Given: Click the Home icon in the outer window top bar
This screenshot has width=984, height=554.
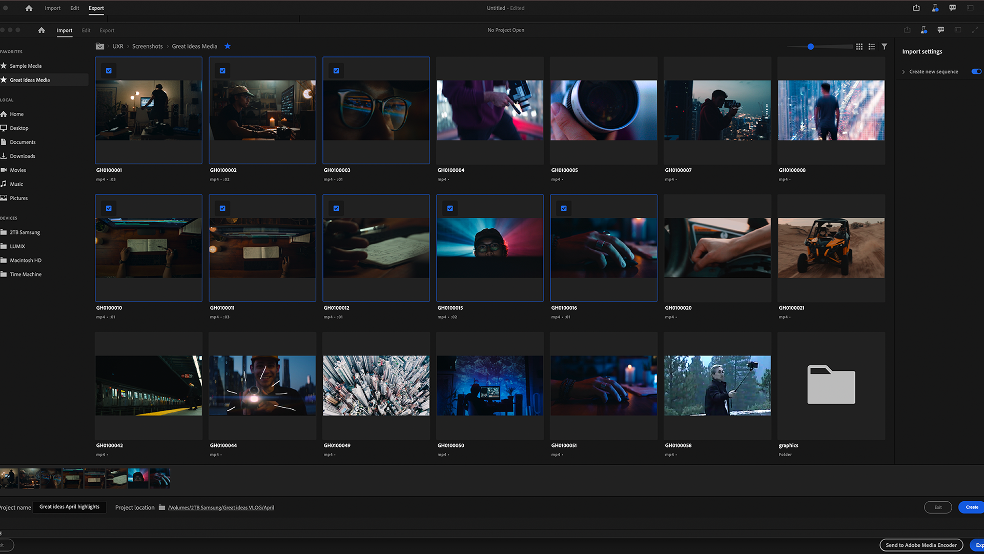Looking at the screenshot, I should (x=29, y=8).
